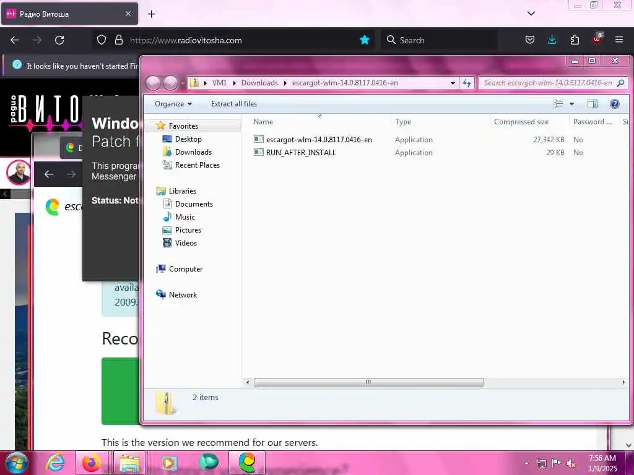Show hidden tray icons arrow
The image size is (634, 475).
tap(526, 463)
